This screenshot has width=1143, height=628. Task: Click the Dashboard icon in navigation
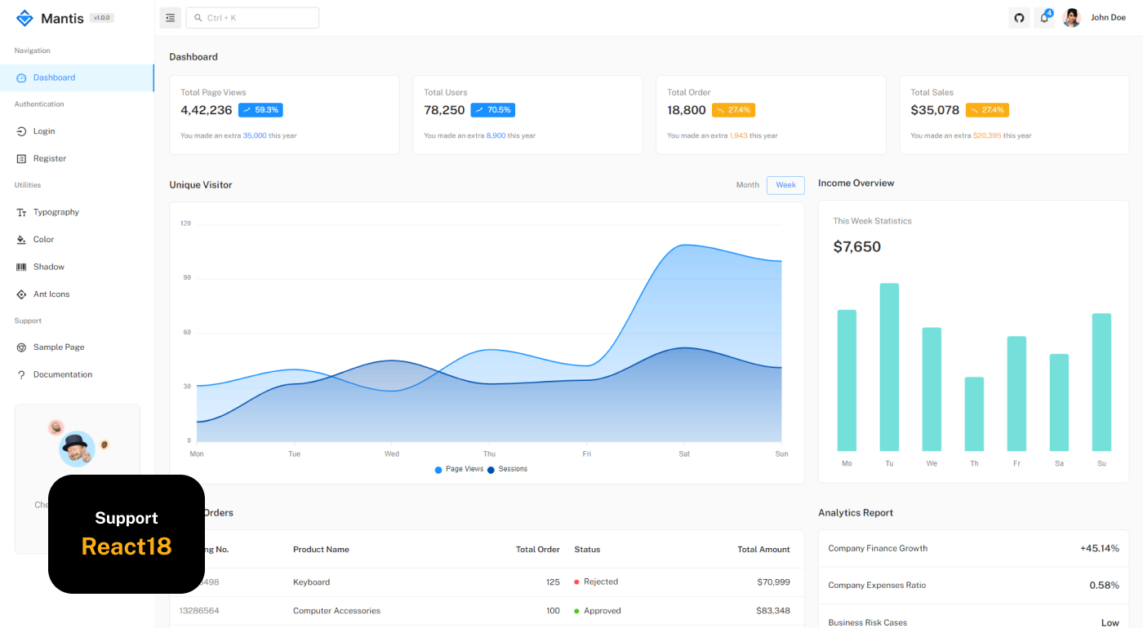pos(21,77)
